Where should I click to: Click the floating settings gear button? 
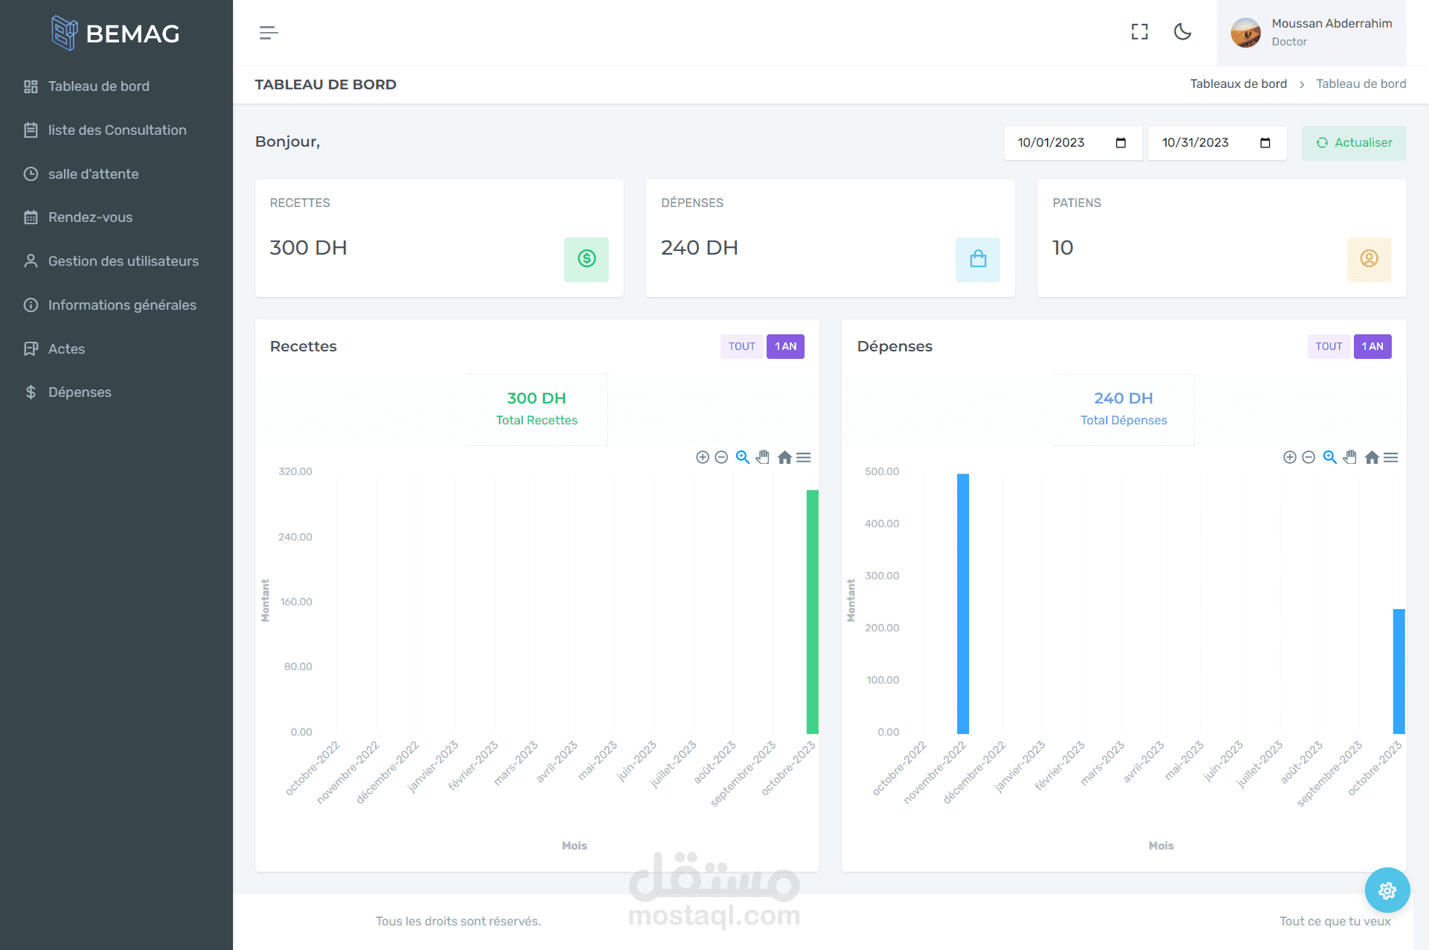point(1387,890)
